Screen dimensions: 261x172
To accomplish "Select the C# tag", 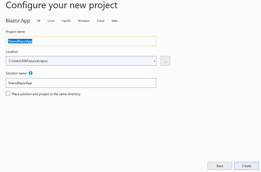I will pyautogui.click(x=39, y=21).
